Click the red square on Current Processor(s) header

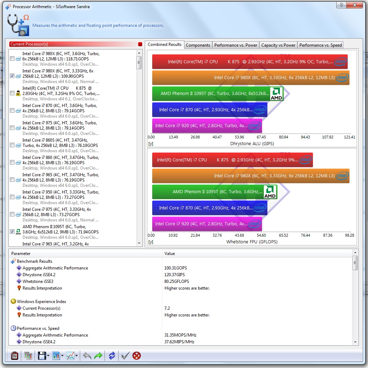[140, 44]
